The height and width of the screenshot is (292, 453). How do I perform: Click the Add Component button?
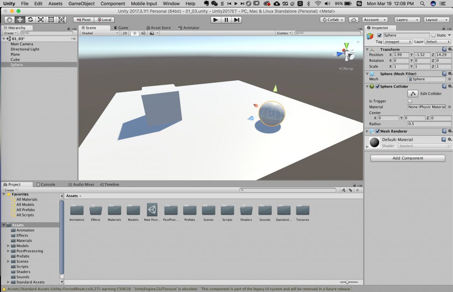tap(407, 158)
